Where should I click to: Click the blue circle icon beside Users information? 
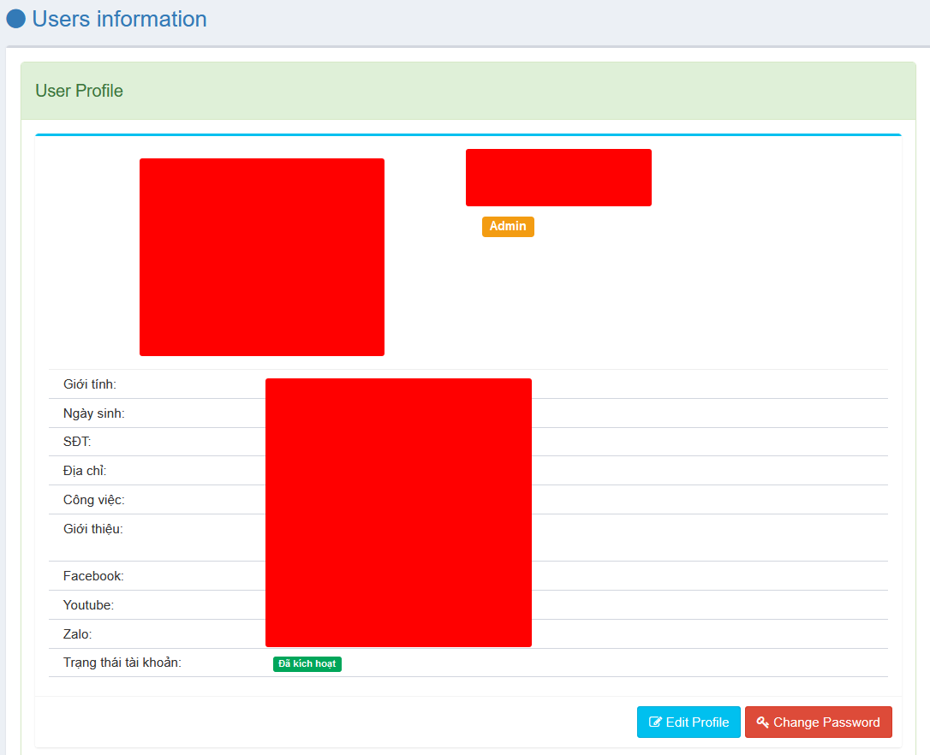coord(15,18)
